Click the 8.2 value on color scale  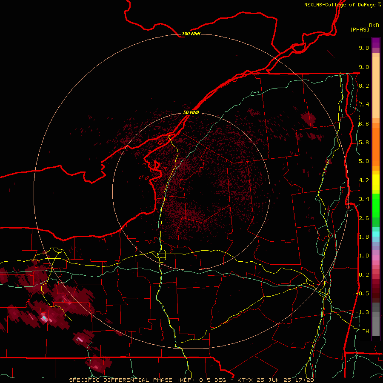pos(364,86)
